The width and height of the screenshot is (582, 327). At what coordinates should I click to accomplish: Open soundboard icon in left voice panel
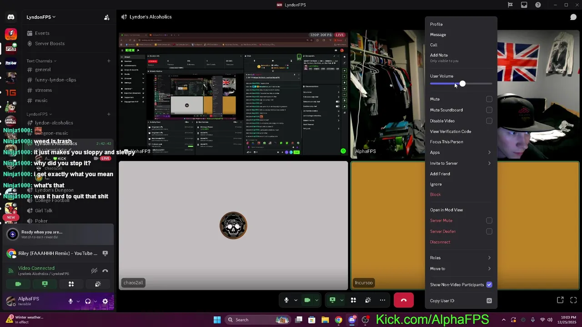point(98,284)
